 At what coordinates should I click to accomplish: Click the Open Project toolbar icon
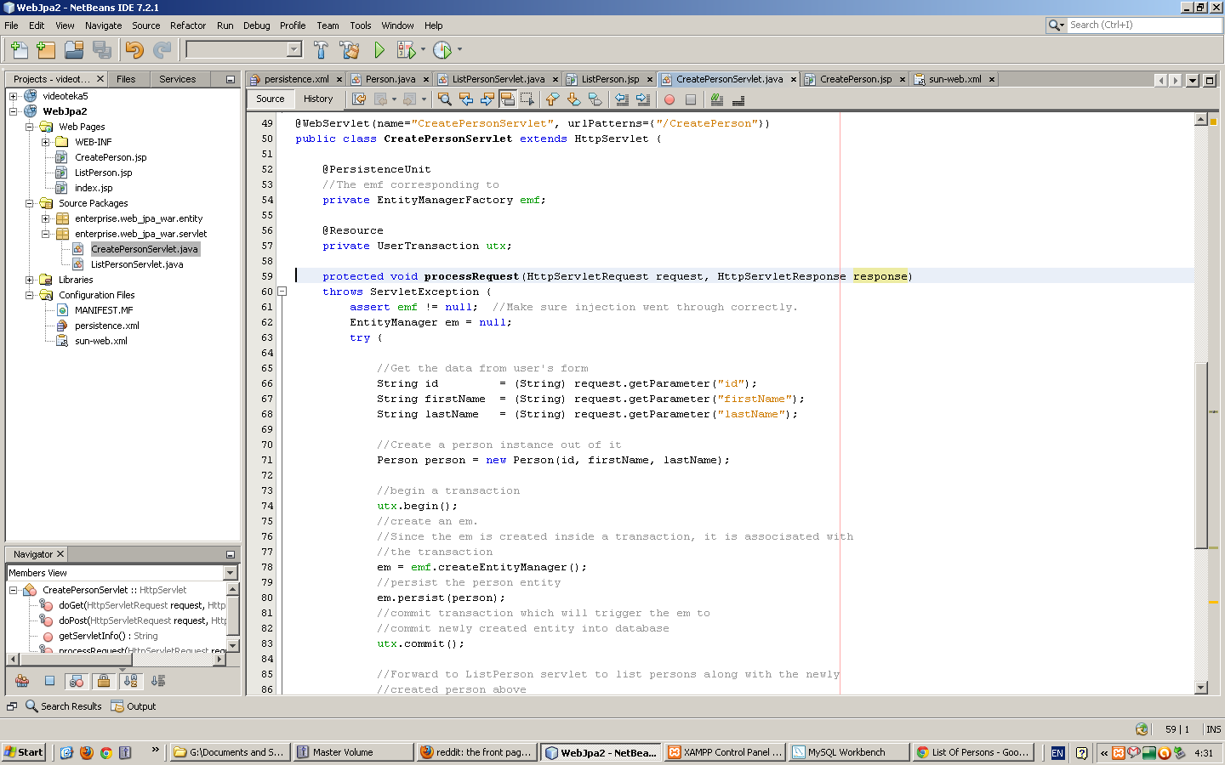(x=74, y=50)
